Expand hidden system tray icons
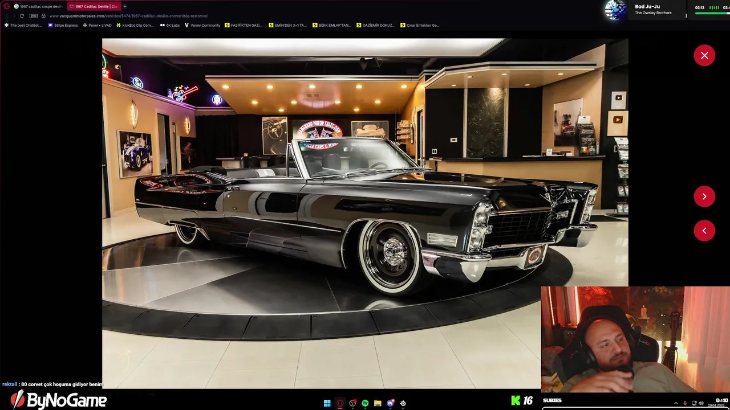 (676, 403)
